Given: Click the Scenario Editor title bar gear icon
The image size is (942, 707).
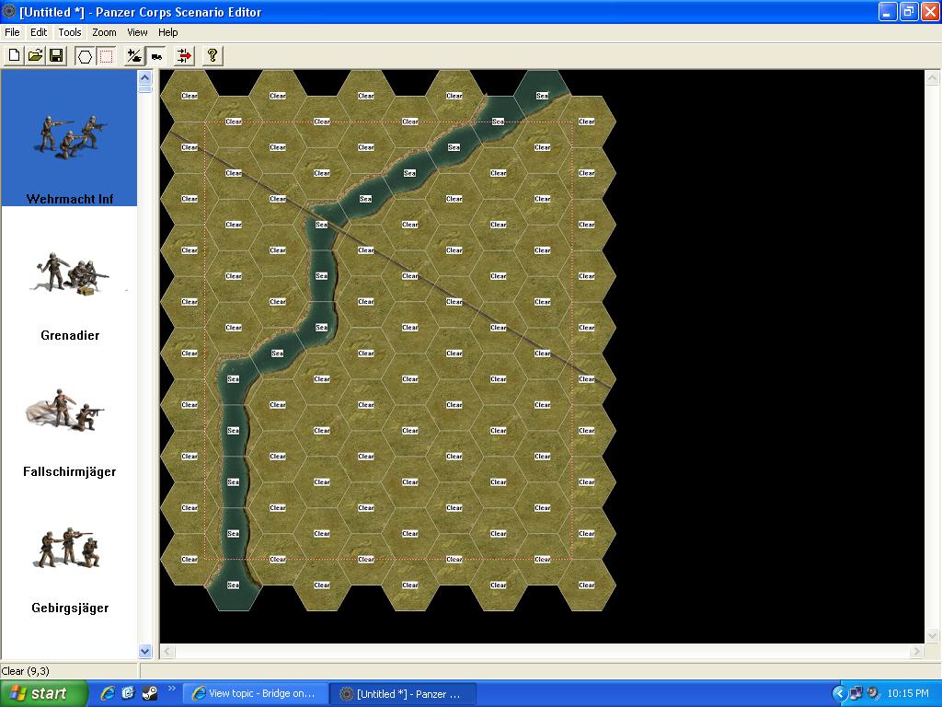Looking at the screenshot, I should pos(9,11).
